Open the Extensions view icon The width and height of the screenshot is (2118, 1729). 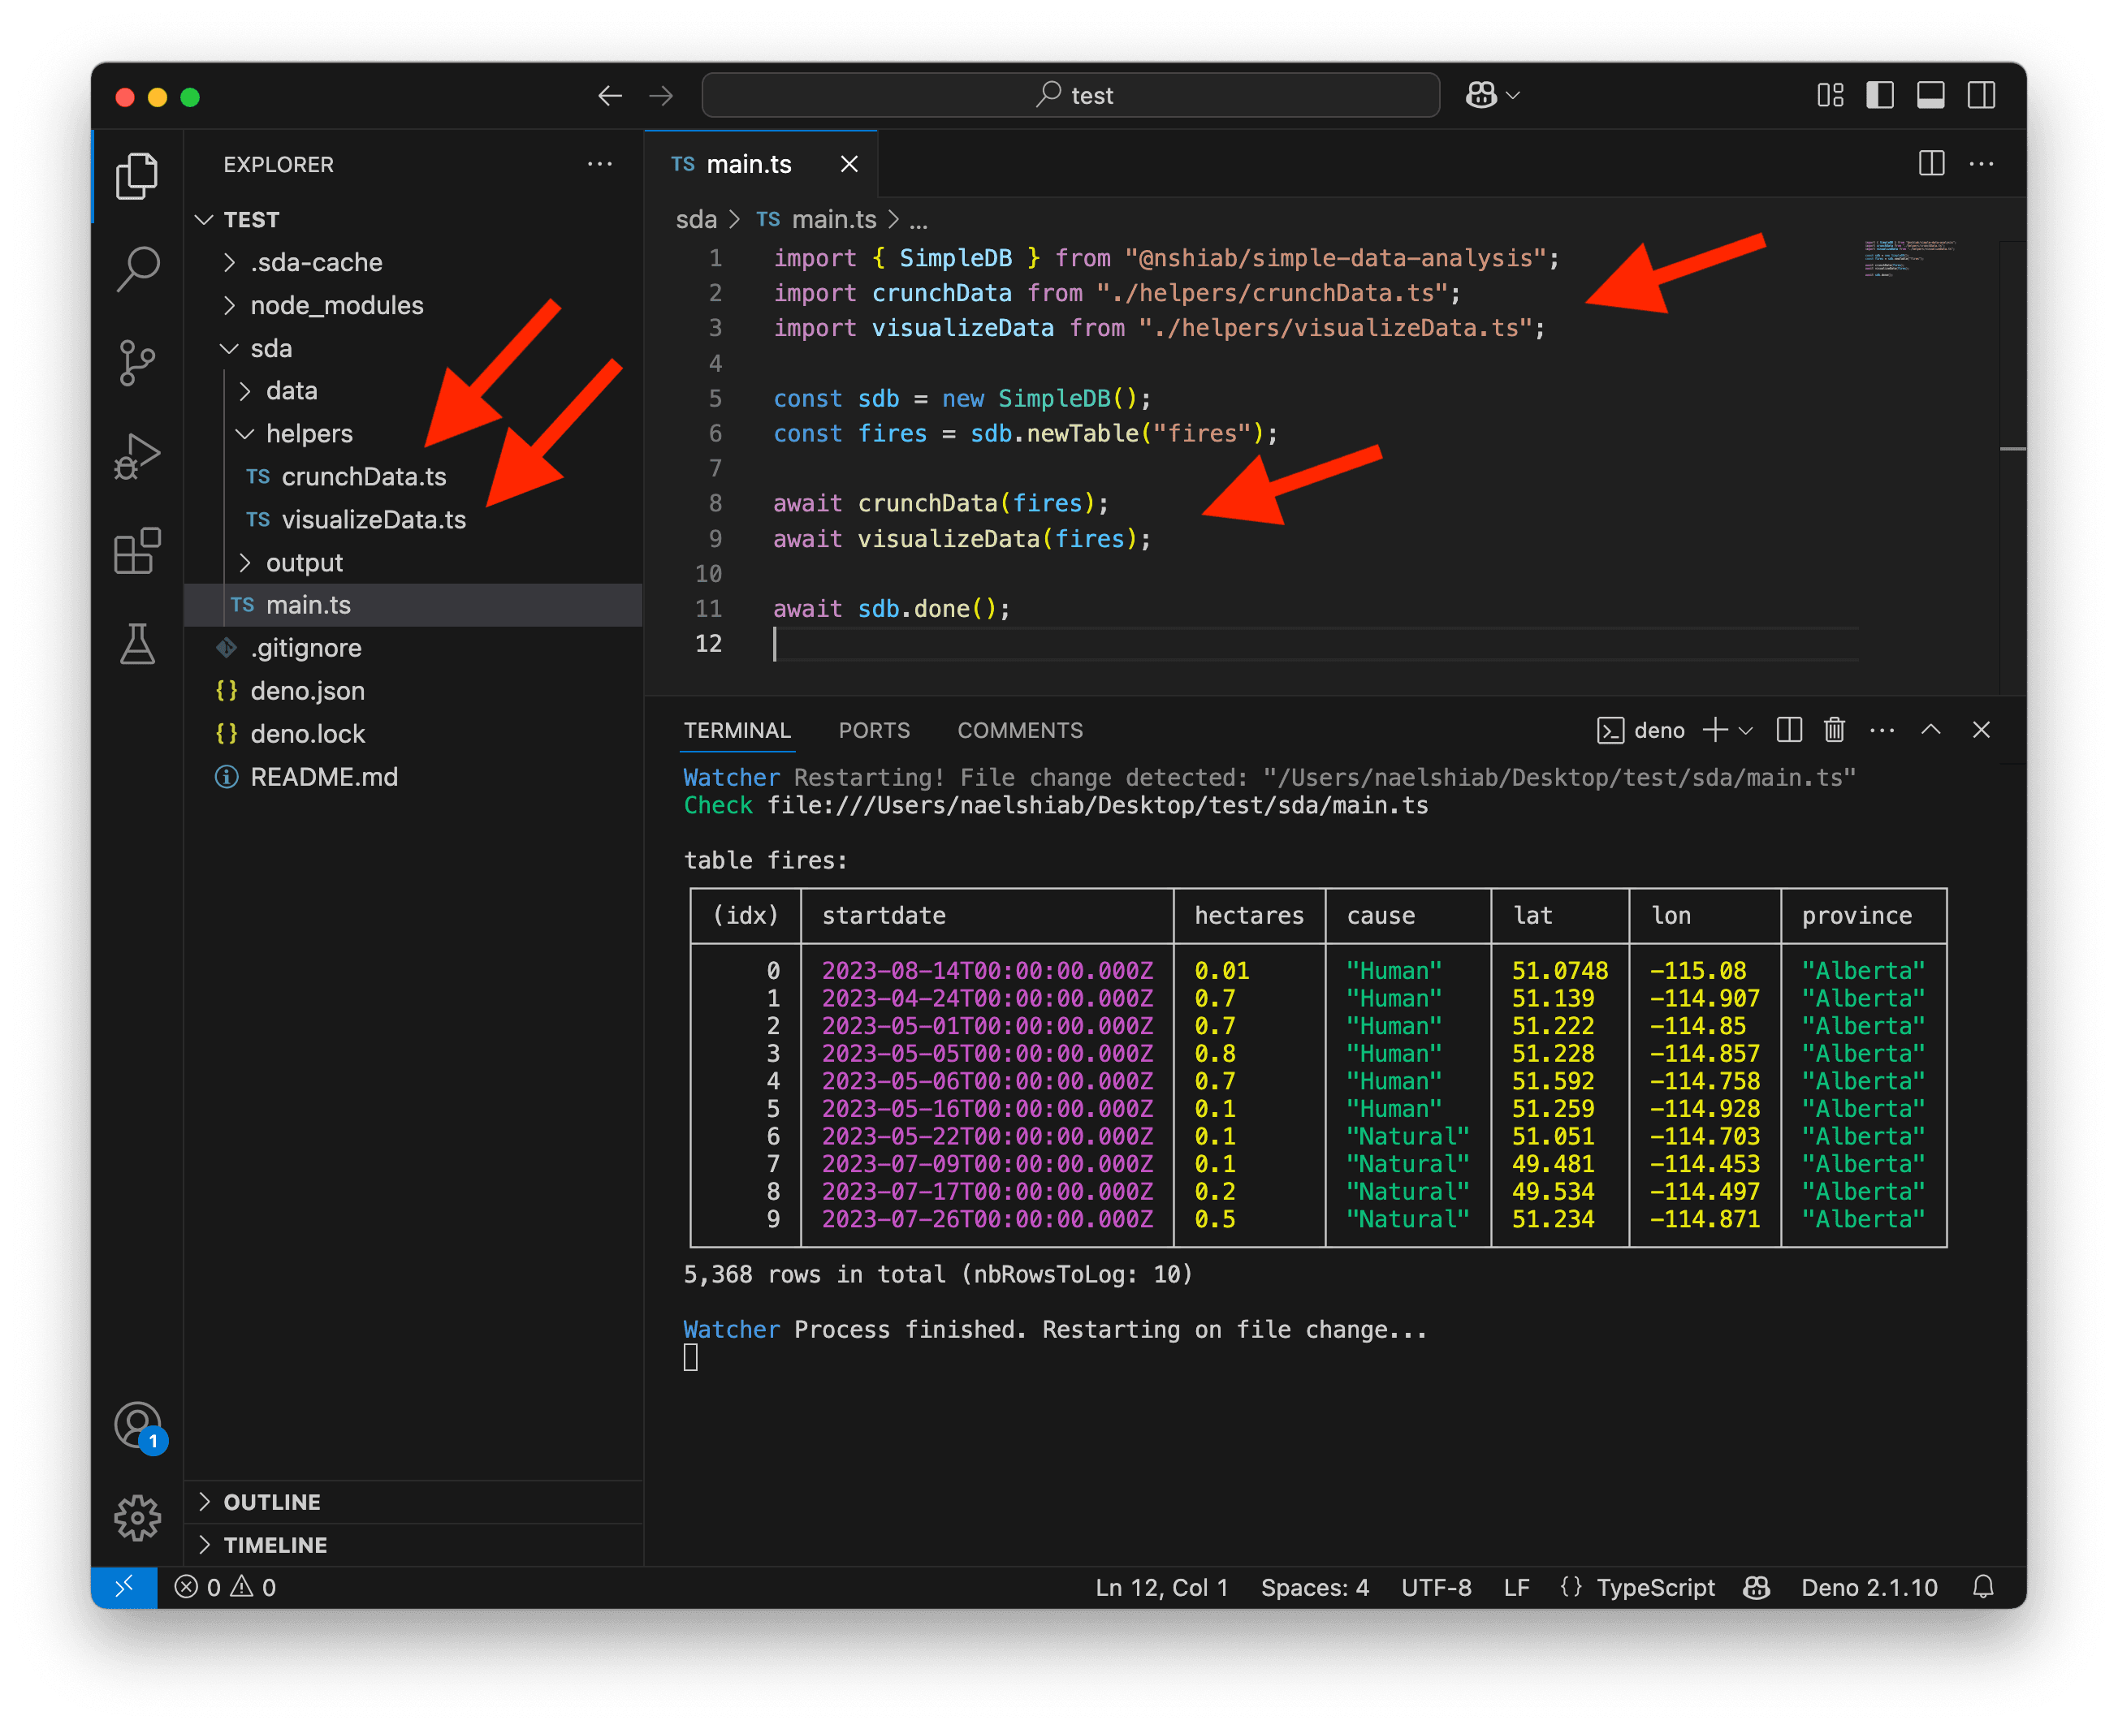(137, 550)
